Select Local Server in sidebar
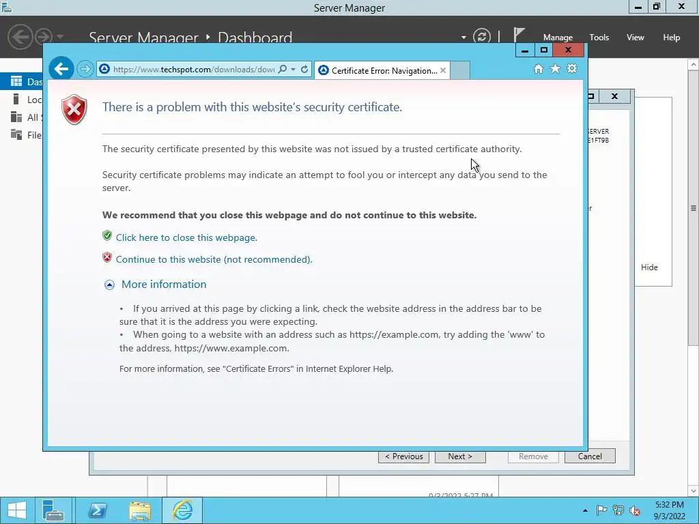 click(x=21, y=100)
